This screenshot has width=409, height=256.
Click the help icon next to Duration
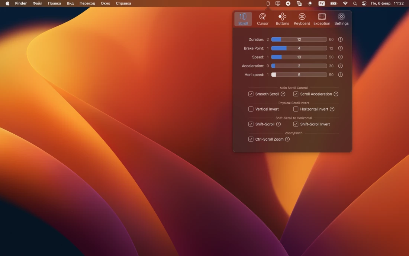point(340,39)
